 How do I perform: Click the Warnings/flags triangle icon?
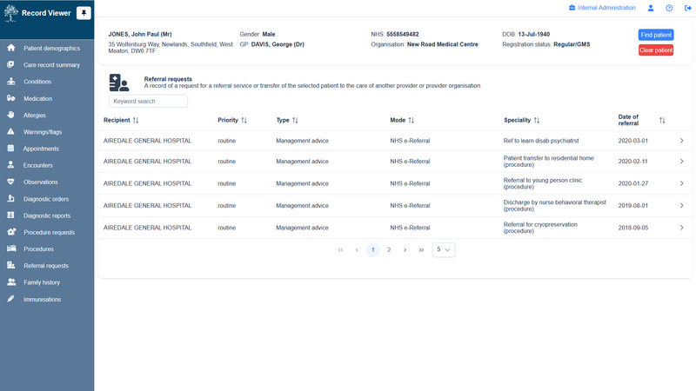pyautogui.click(x=10, y=131)
